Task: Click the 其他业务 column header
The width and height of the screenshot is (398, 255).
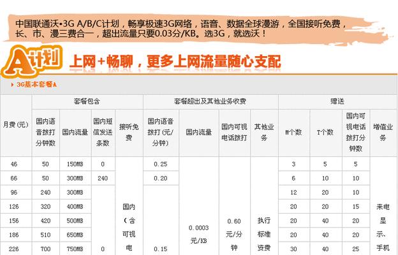Action: 264,132
